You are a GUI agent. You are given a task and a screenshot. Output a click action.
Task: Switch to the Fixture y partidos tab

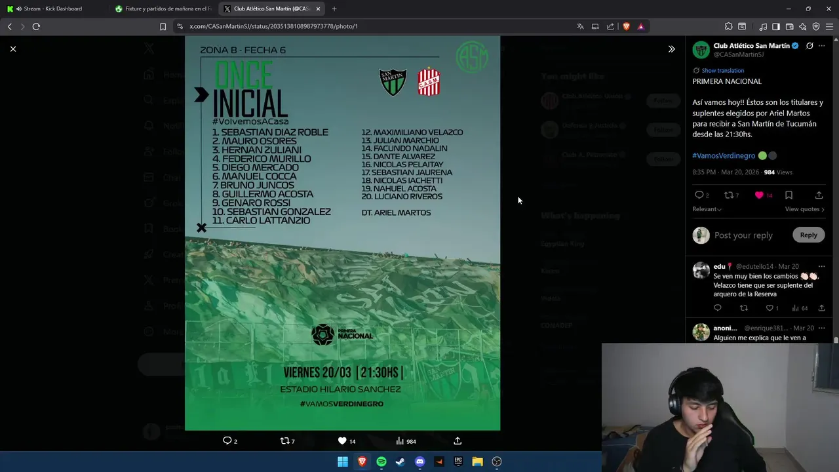162,9
